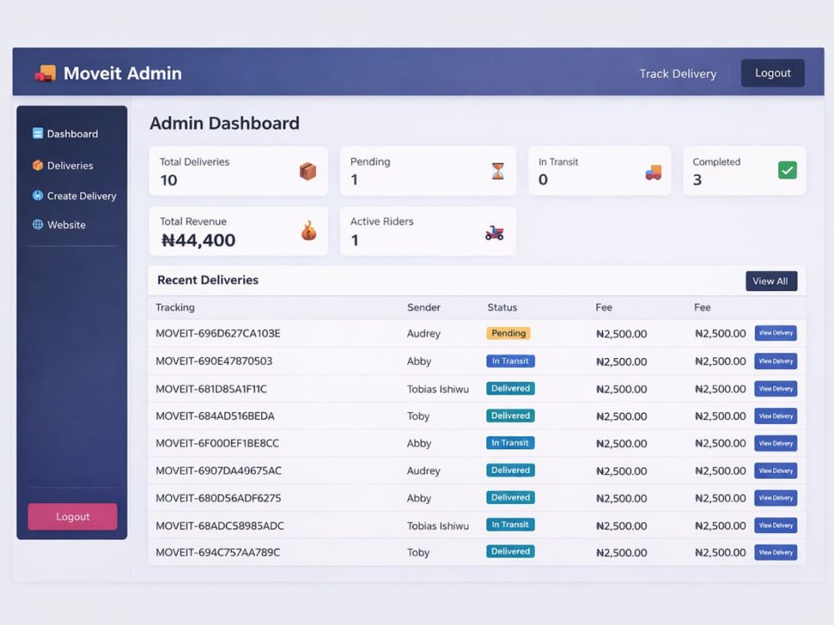Click the Admin Dashboard heading
Screen dimensions: 834x625
tap(224, 123)
